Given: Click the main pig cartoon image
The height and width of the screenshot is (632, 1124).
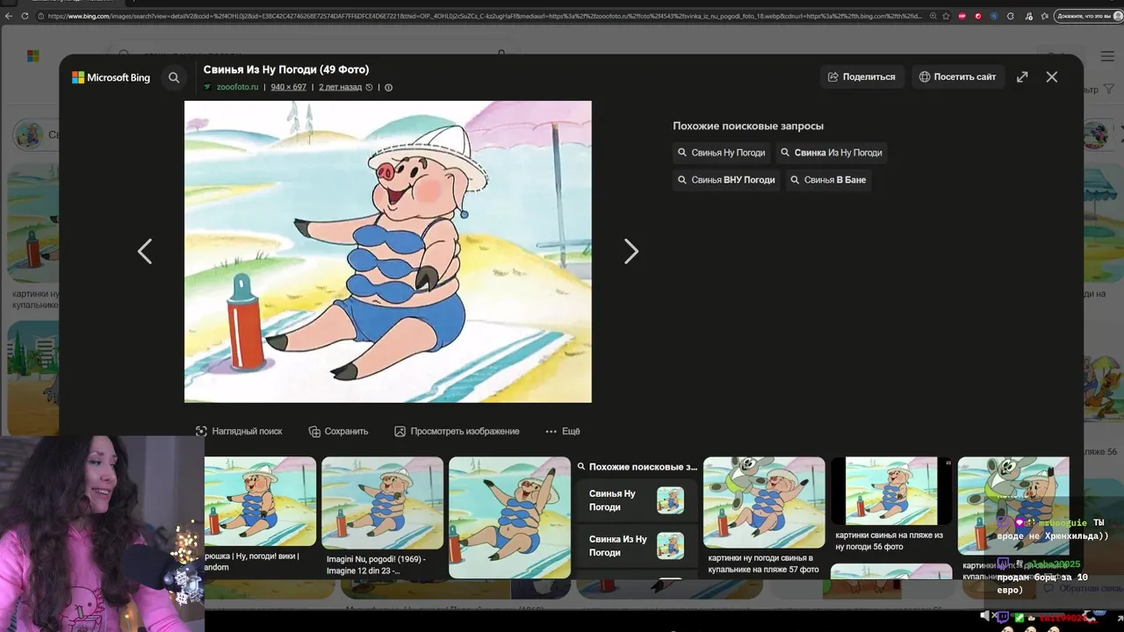Looking at the screenshot, I should [388, 251].
